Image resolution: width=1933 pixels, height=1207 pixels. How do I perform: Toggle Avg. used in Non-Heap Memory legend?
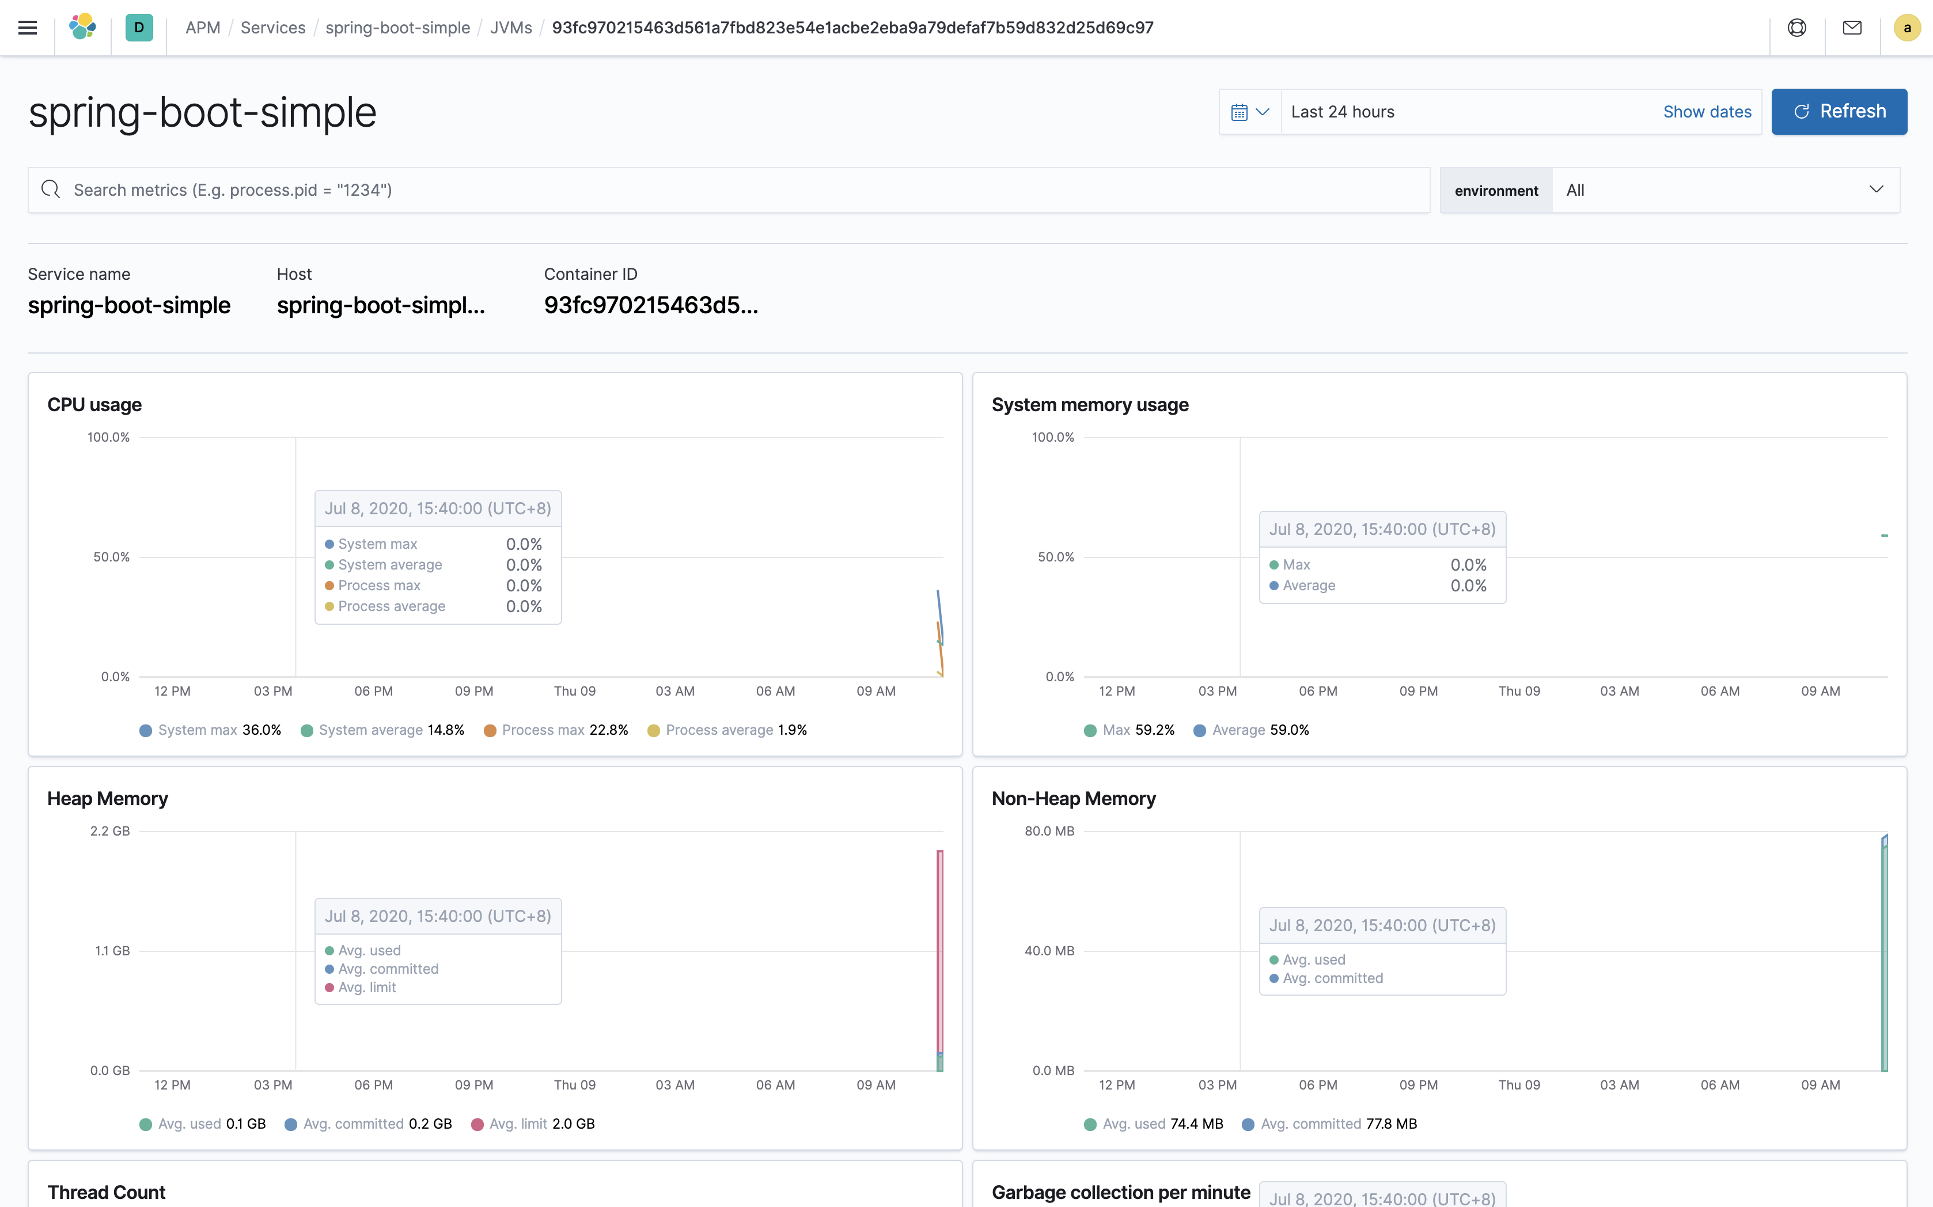coord(1154,1123)
